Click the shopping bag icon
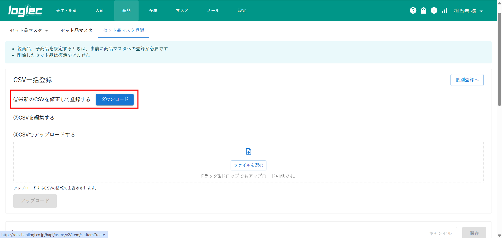This screenshot has height=238, width=502. pos(423,10)
